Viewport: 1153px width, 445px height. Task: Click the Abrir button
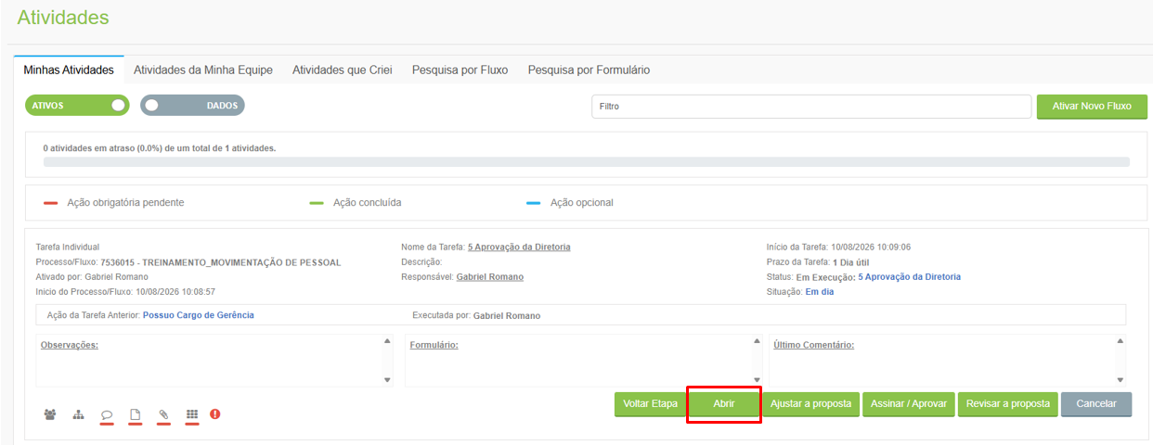point(724,404)
